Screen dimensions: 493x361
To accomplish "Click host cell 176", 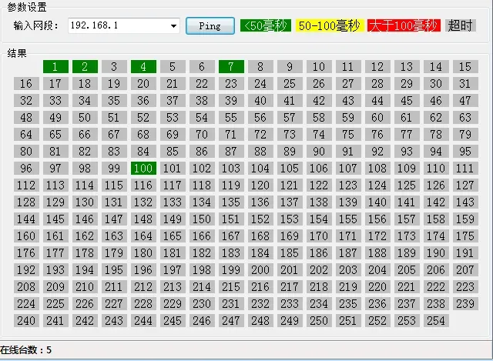I will point(26,253).
